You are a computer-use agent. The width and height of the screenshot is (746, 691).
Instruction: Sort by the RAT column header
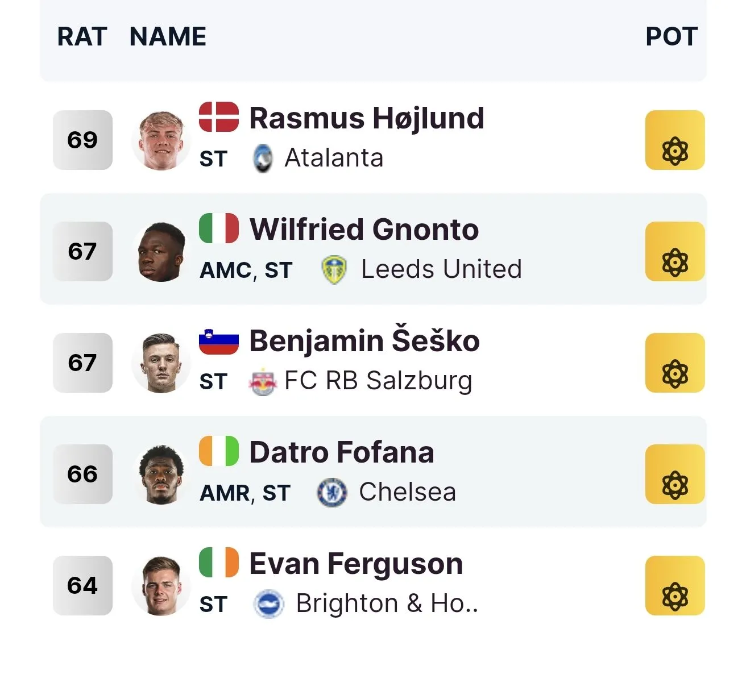82,37
